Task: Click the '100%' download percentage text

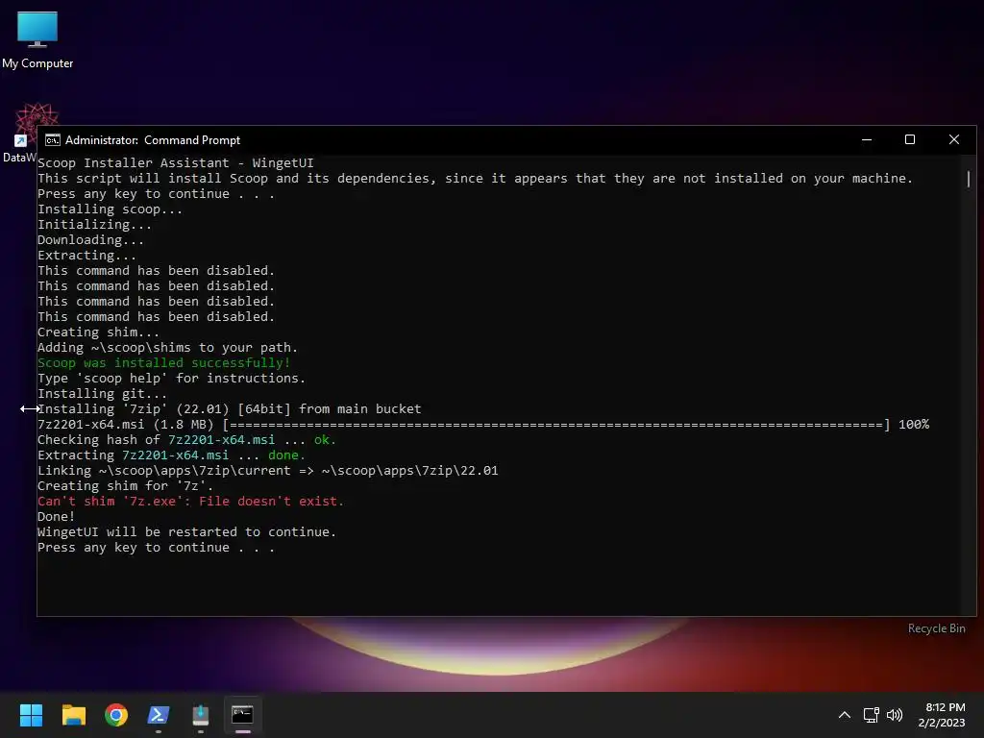Action: coord(914,425)
